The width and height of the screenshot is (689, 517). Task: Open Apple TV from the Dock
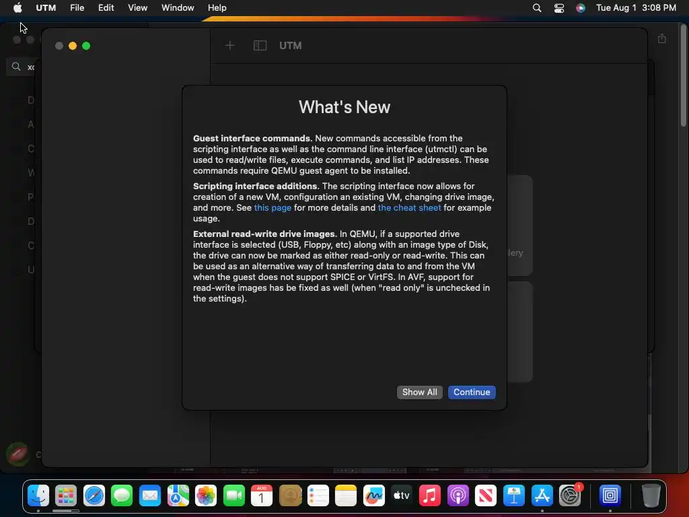pyautogui.click(x=402, y=495)
